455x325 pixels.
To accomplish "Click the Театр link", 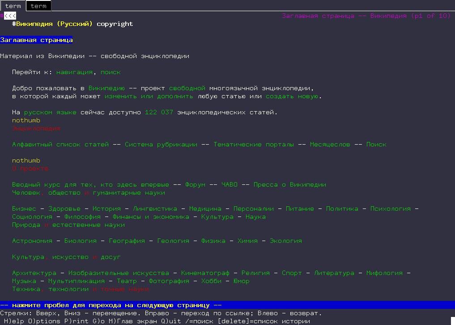I will pyautogui.click(x=127, y=281).
